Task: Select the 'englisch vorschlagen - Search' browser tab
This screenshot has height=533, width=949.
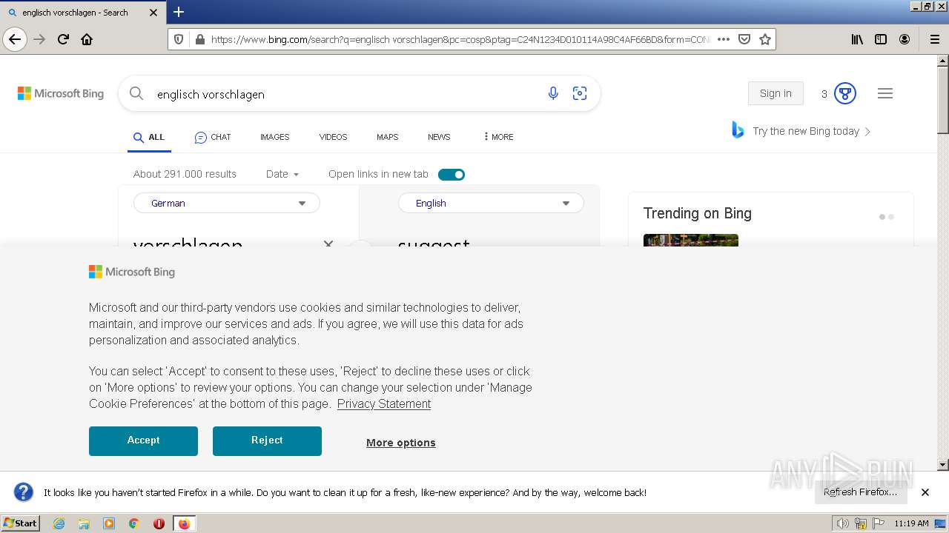Action: [82, 13]
